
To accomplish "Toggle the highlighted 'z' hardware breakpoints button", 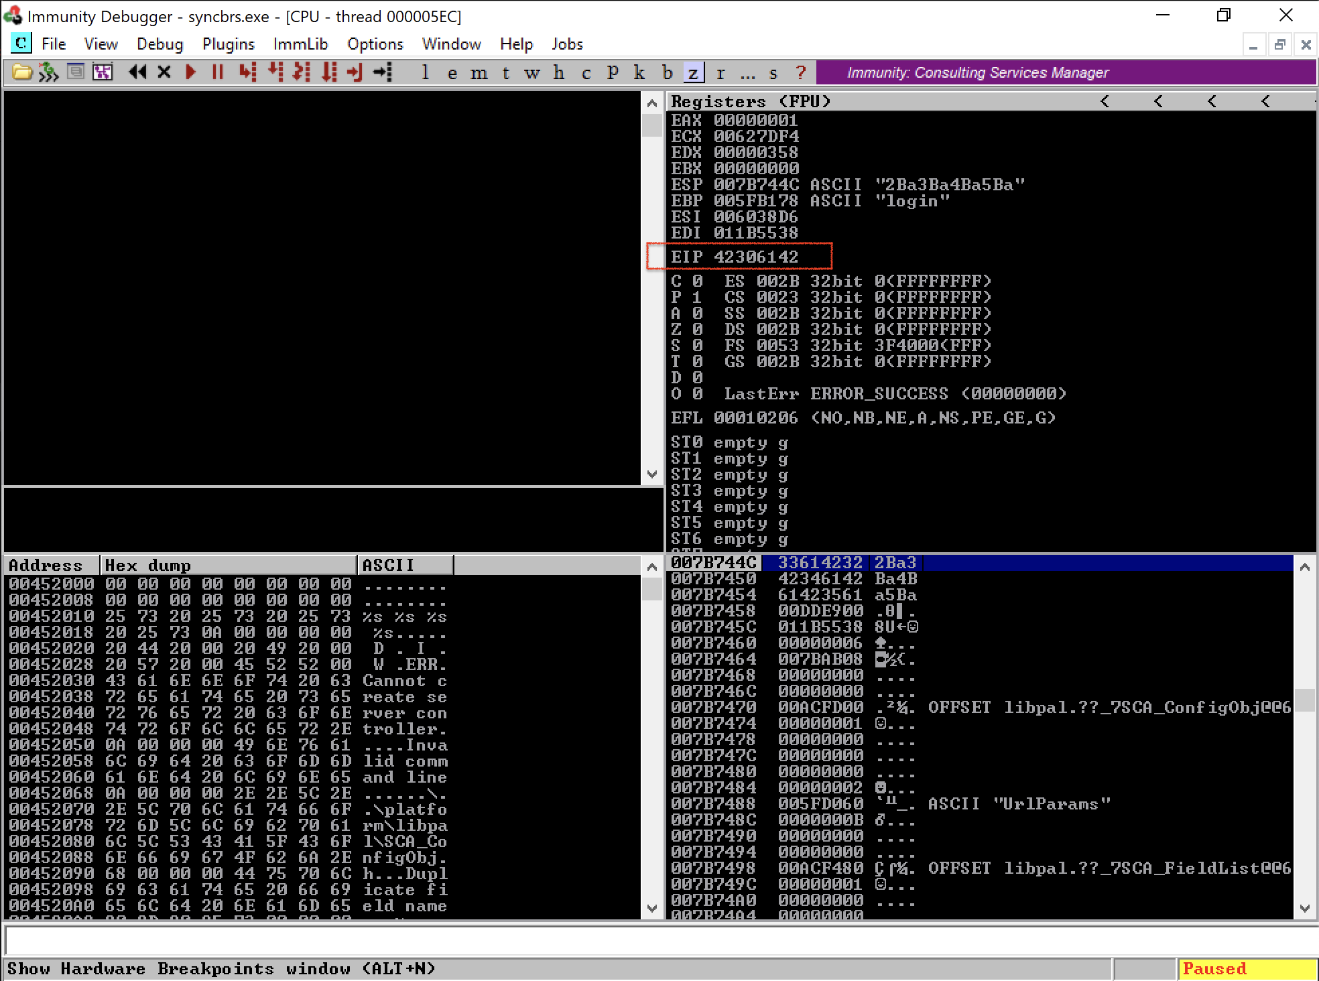I will [694, 72].
